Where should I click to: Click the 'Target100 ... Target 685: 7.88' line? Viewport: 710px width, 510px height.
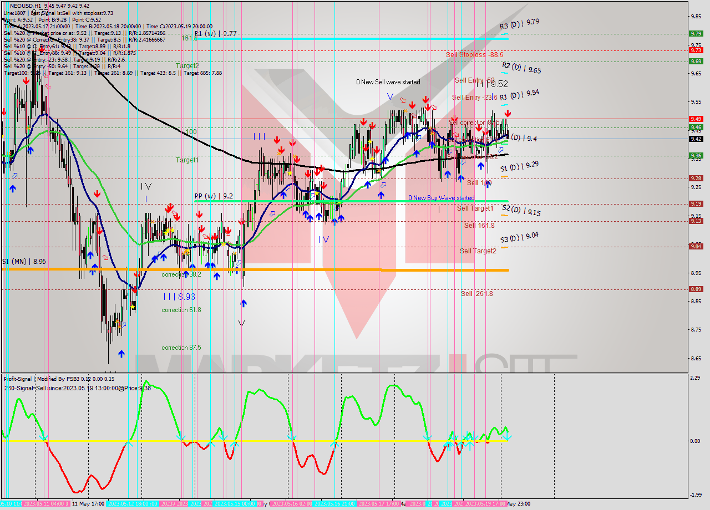113,73
